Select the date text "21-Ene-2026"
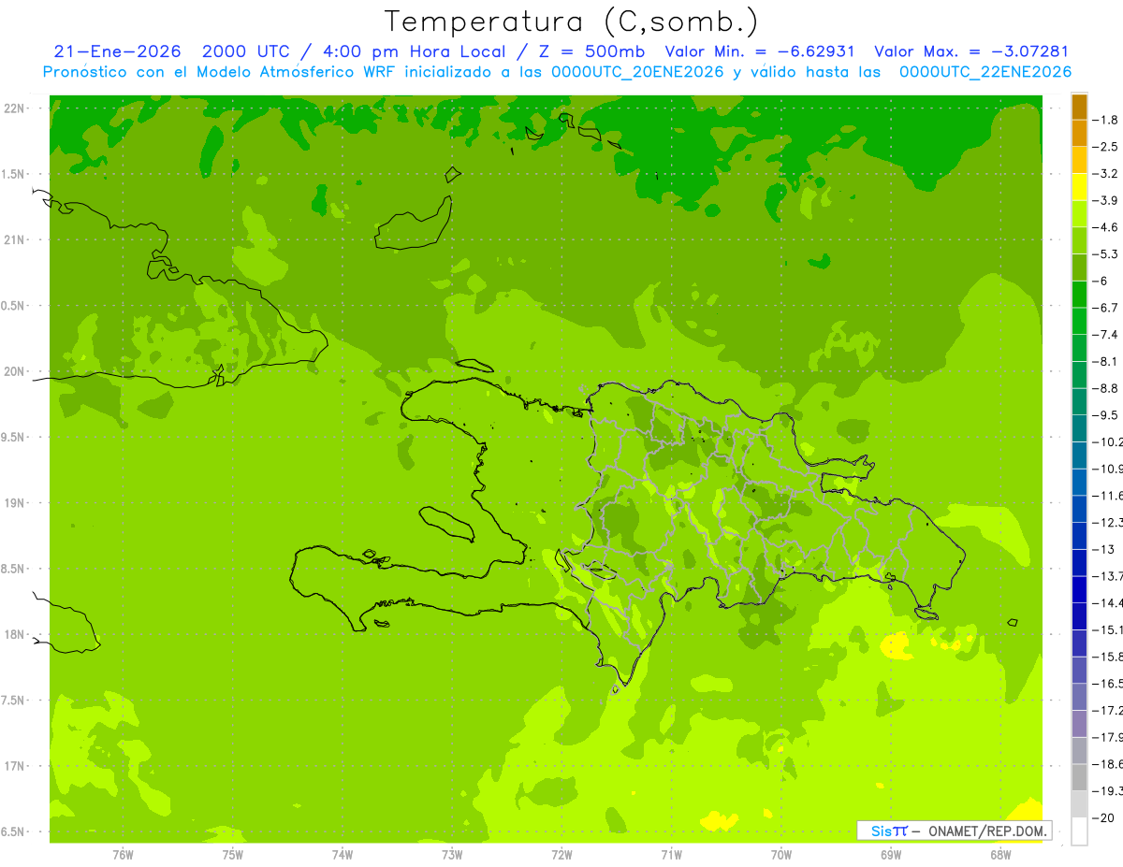Image resolution: width=1123 pixels, height=867 pixels. (x=118, y=51)
